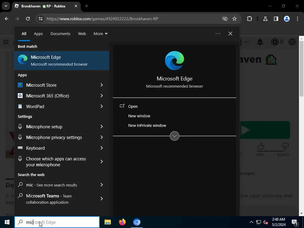The height and width of the screenshot is (228, 304).
Task: Launch Firefox from the taskbar
Action: click(x=122, y=222)
